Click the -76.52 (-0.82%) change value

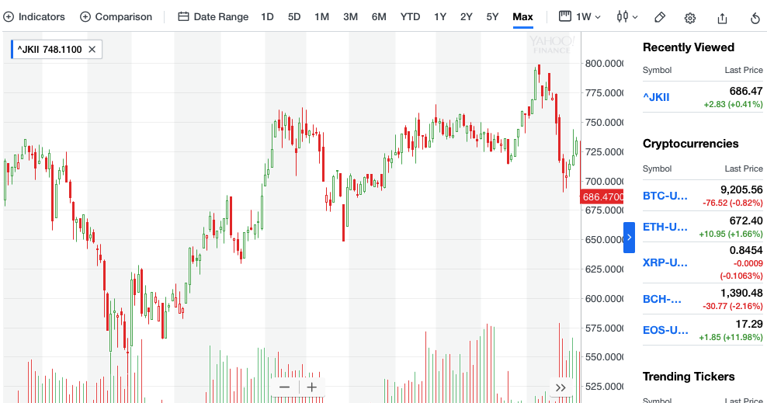732,203
